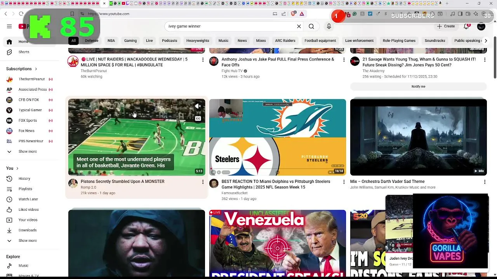Open Fight Hub TV channel link
497x279 pixels.
point(232,71)
